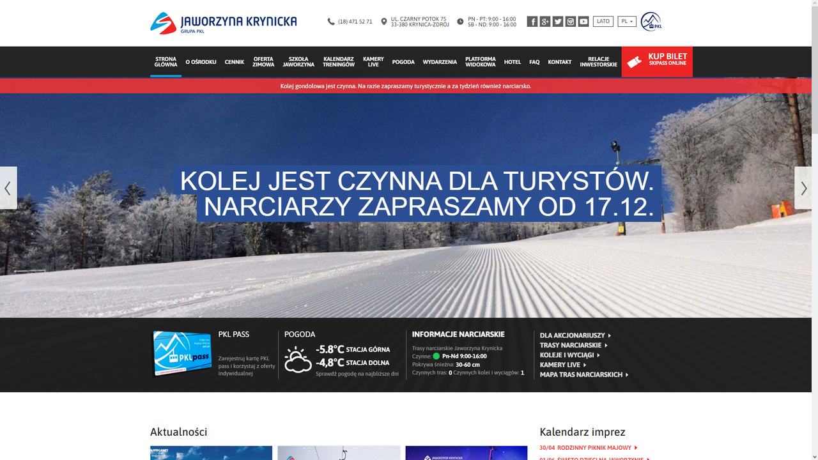The image size is (818, 460).
Task: Click the location pin icon
Action: 384,22
